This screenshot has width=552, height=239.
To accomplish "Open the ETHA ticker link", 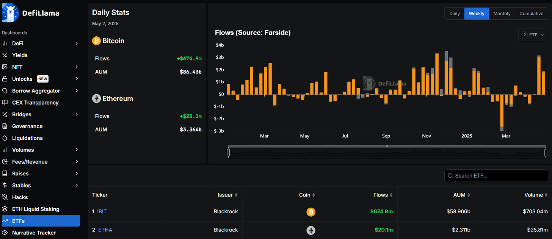I will tap(105, 230).
